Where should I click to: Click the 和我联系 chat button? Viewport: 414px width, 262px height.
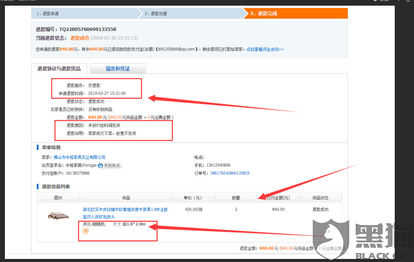112,165
